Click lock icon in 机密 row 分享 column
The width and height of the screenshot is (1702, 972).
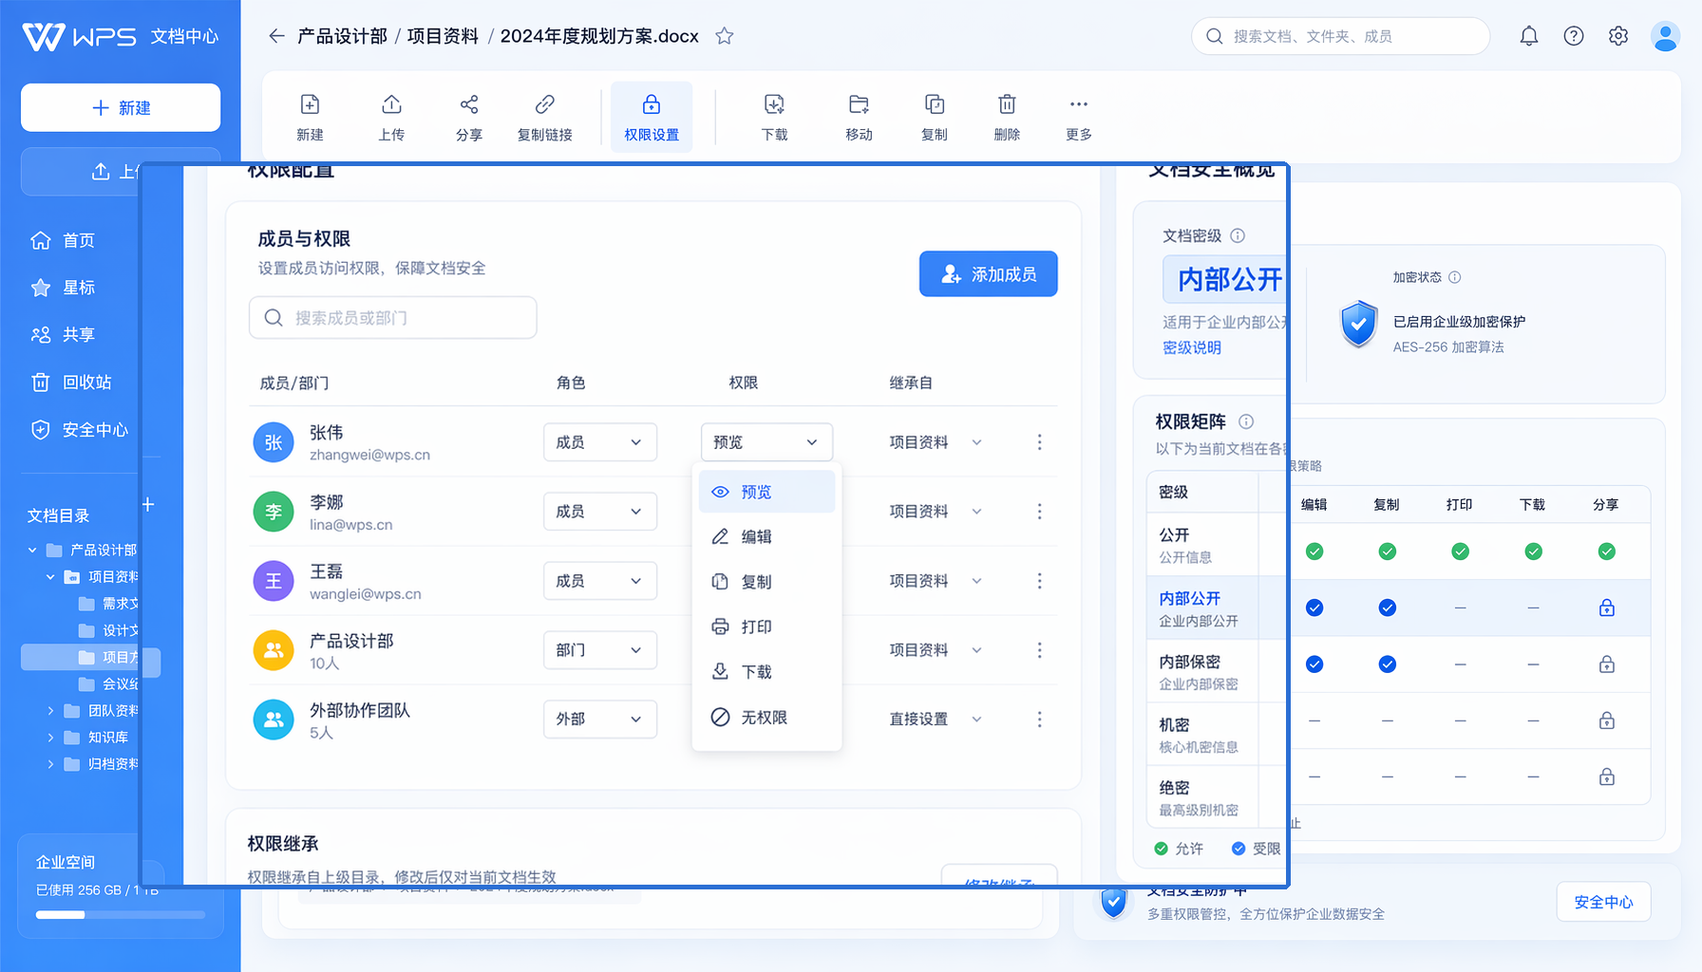pyautogui.click(x=1606, y=720)
